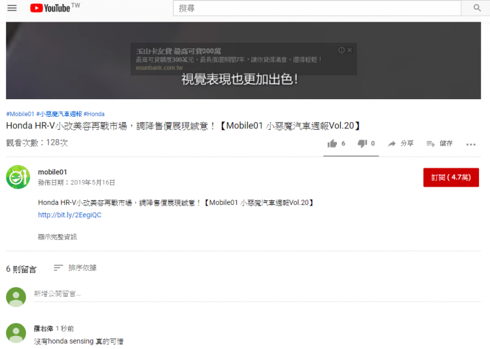Click the 新增公開留言 comment box

257,294
